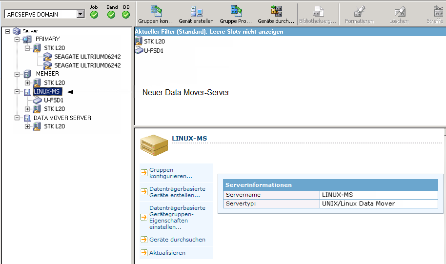Collapse the PRIMARY server node

click(x=18, y=39)
